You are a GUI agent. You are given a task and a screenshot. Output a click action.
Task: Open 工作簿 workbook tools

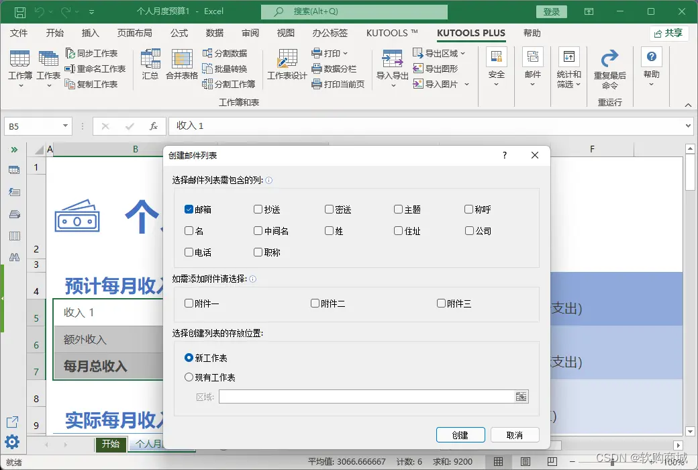(x=20, y=68)
